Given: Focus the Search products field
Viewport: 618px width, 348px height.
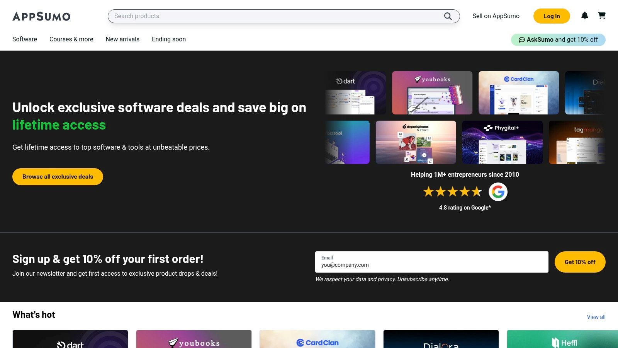Looking at the screenshot, I should (284, 16).
